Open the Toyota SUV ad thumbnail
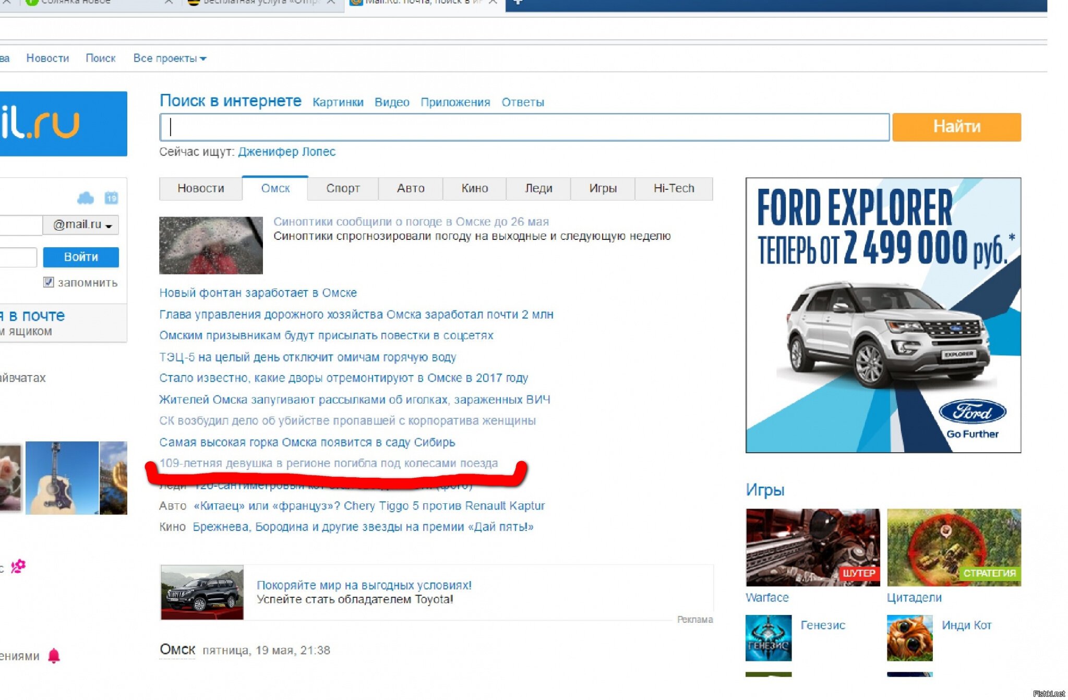The image size is (1068, 700). pyautogui.click(x=202, y=593)
